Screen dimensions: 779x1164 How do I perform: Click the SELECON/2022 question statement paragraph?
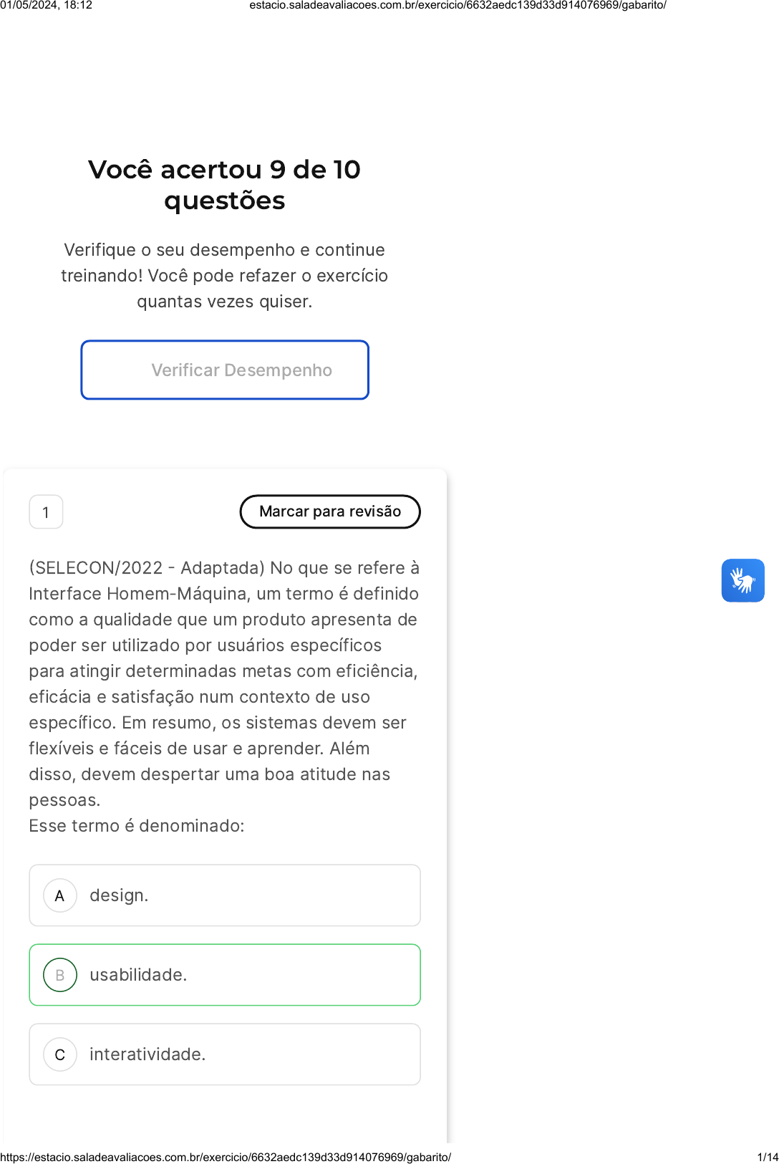pos(224,683)
